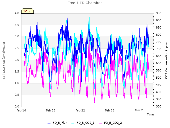Viewport: 170px width, 128px height.
Task: Click the 600 right axis tick label
Action: click(x=159, y=63)
